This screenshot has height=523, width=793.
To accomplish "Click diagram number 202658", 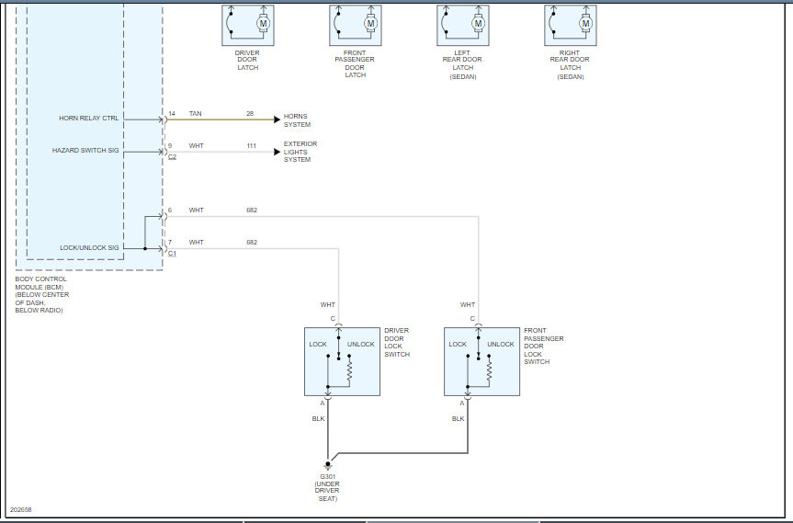I will [x=21, y=509].
